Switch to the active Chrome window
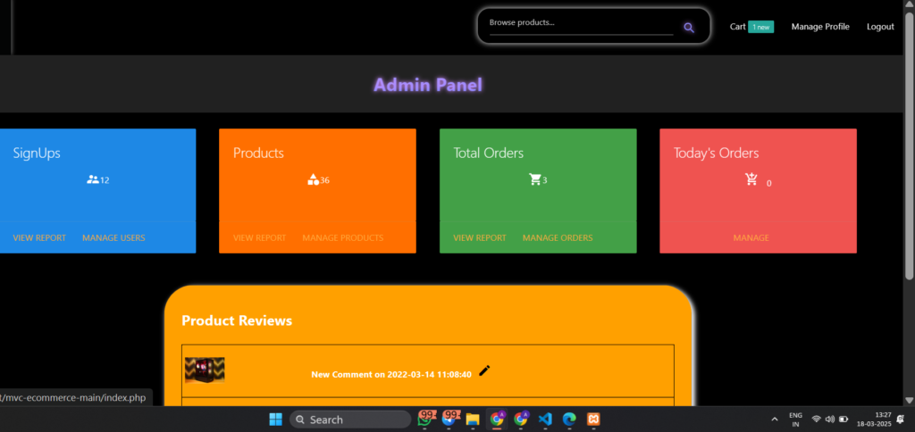 (x=497, y=420)
